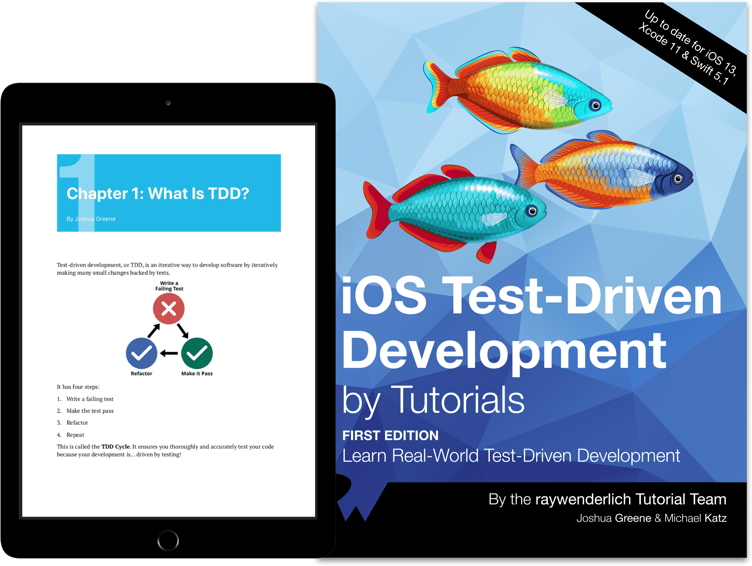Click list item 3 'Refactor'
Image resolution: width=752 pixels, height=566 pixels.
(x=77, y=423)
